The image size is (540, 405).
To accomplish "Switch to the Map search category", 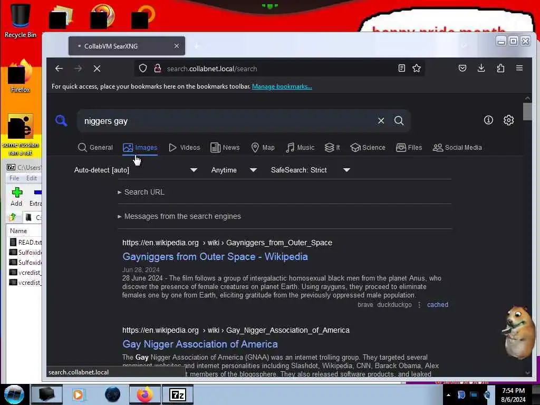I will click(263, 148).
